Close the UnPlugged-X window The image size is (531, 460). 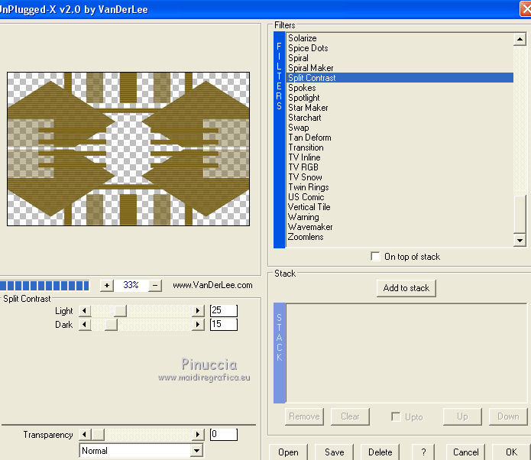click(526, 9)
